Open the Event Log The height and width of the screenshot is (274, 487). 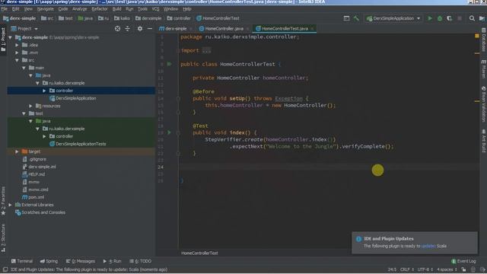tap(463, 261)
